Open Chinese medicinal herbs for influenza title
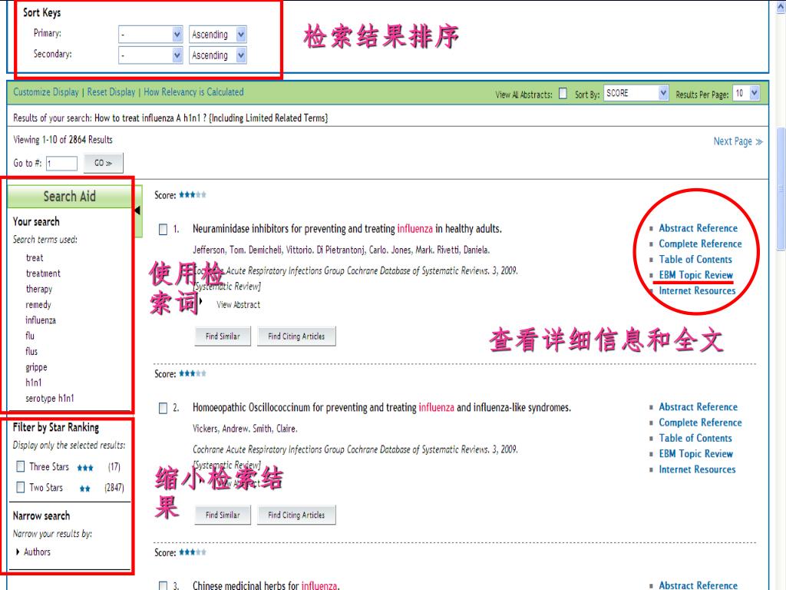This screenshot has height=590, width=786. click(266, 585)
